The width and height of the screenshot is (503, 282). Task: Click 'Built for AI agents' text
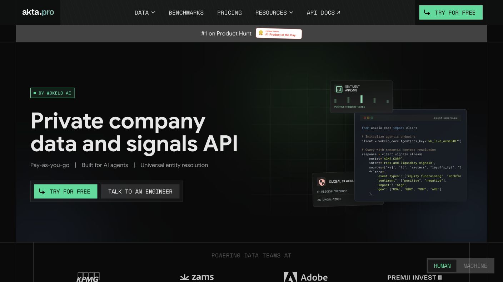105,165
